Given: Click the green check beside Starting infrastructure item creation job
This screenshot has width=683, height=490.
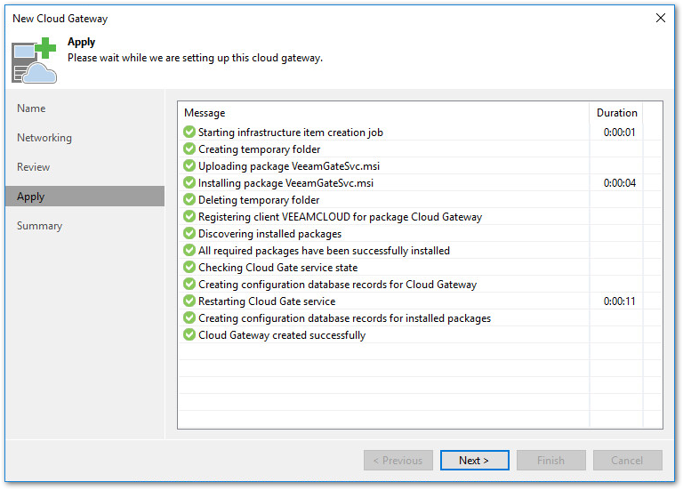Looking at the screenshot, I should click(x=189, y=133).
